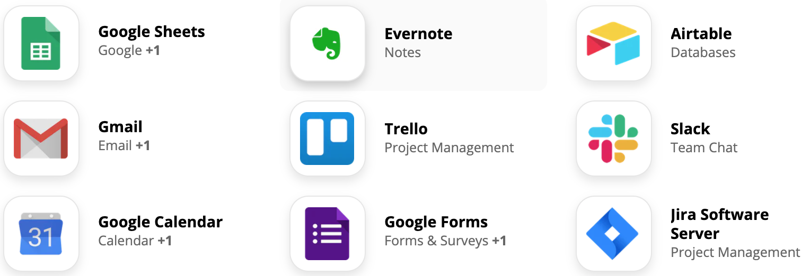Click the Project Management label under Trello
Viewport: 810px width, 276px height.
point(449,148)
